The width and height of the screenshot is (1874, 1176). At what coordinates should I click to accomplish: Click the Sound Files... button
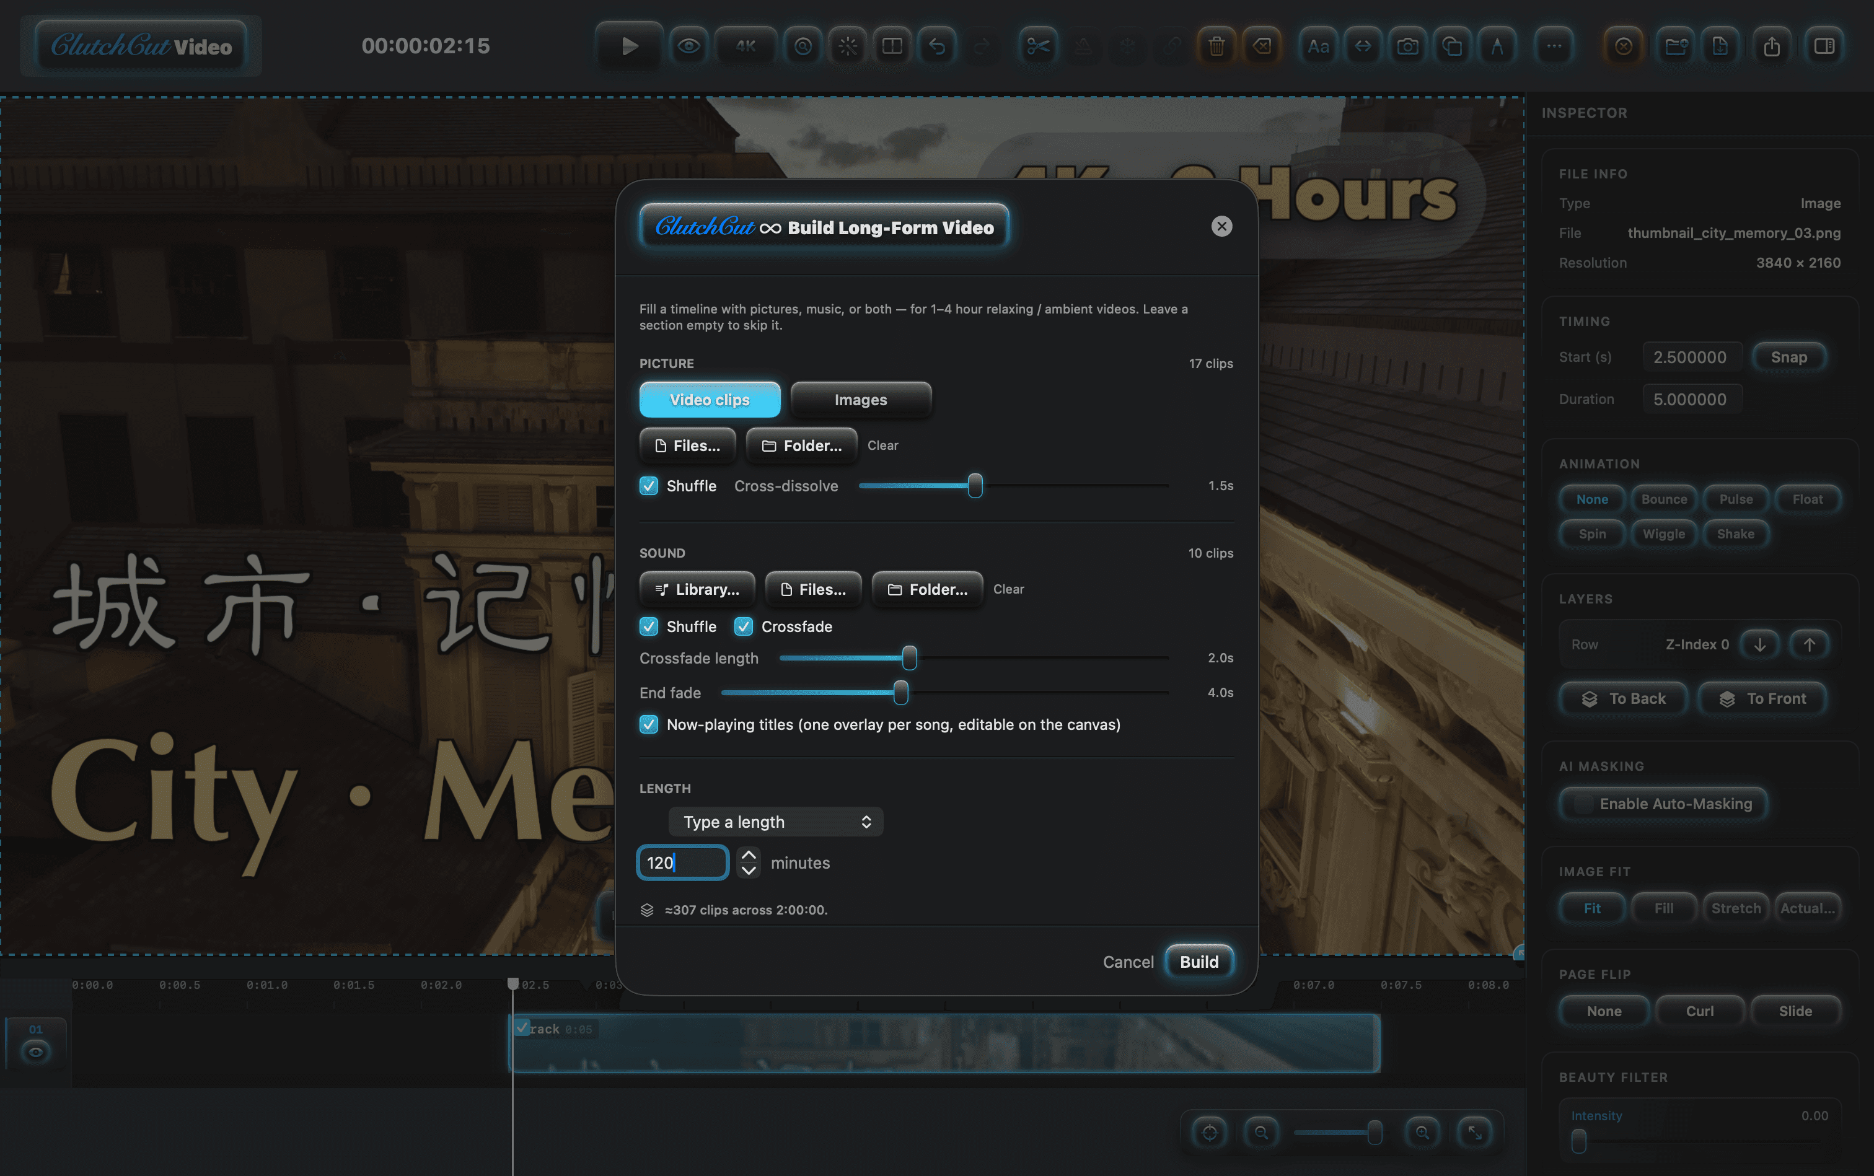pyautogui.click(x=813, y=590)
